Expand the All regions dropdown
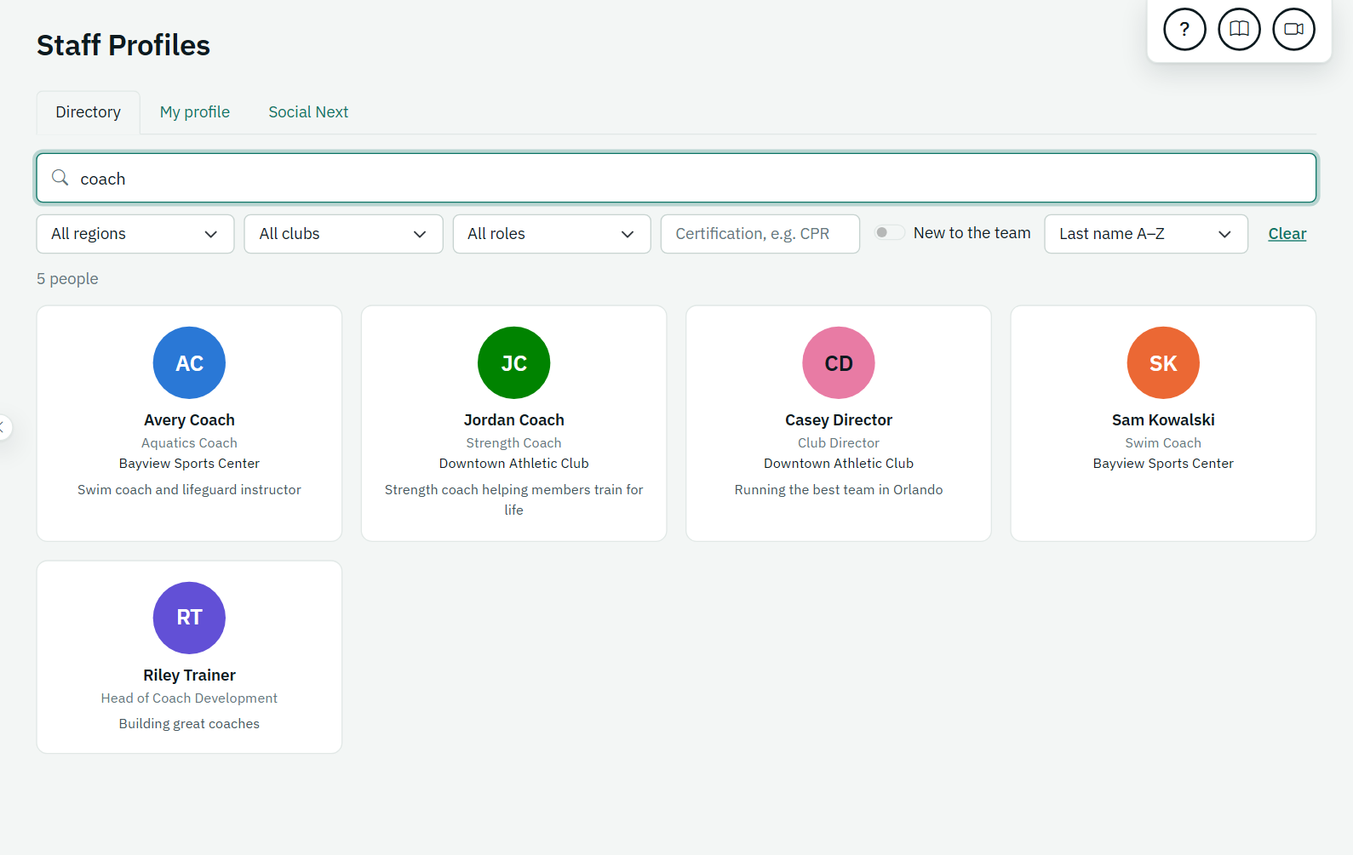This screenshot has height=855, width=1353. (x=135, y=234)
